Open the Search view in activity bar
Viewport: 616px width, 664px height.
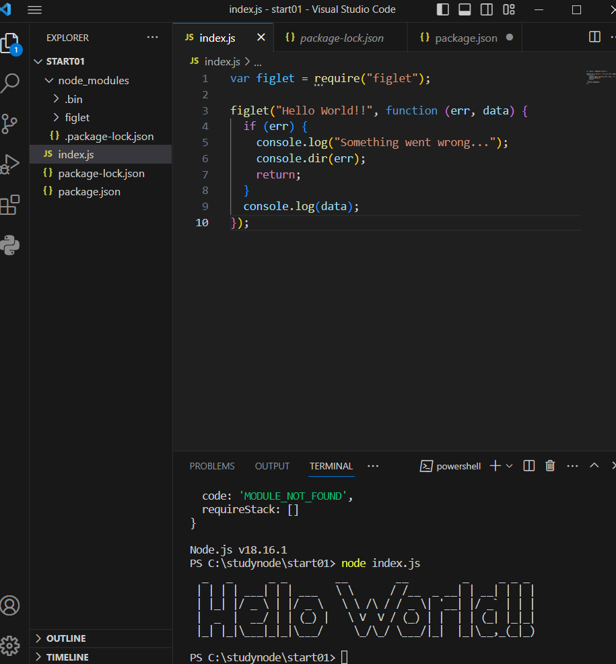[10, 84]
